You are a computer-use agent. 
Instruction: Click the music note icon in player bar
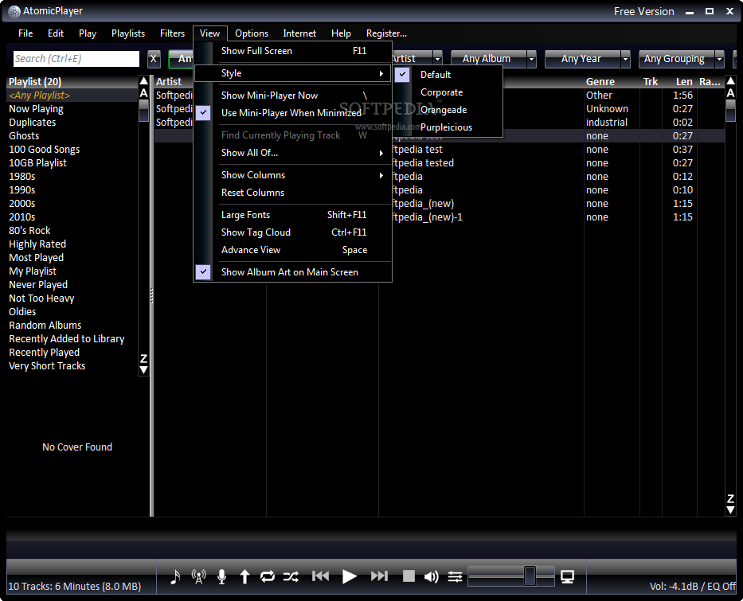[175, 576]
